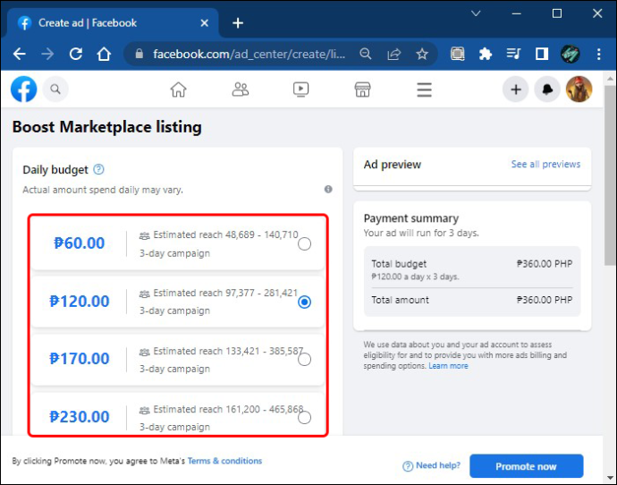Open the Chrome three-dot menu

click(x=598, y=54)
